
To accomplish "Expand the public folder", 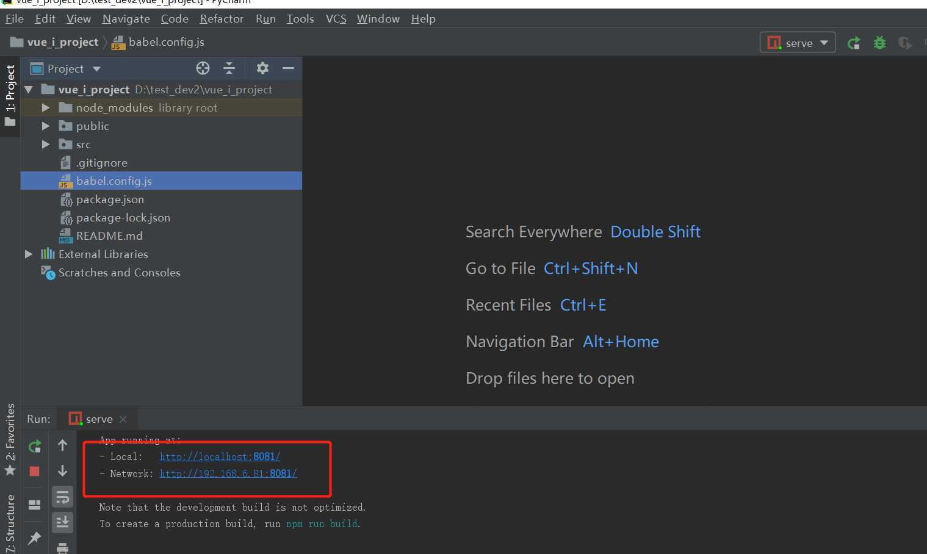I will tap(46, 126).
